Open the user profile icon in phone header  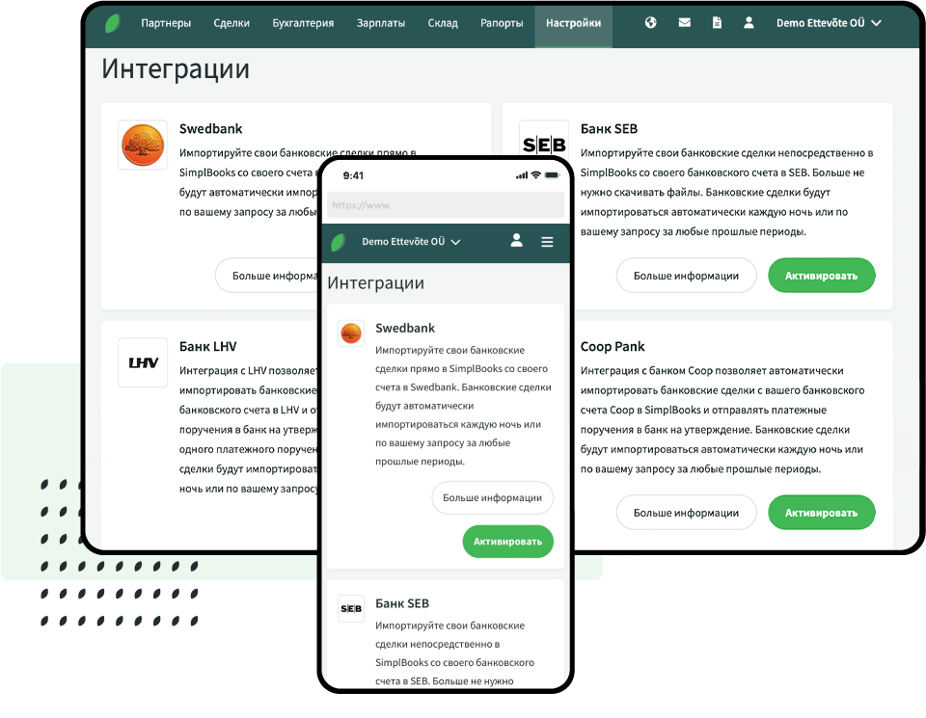[x=517, y=240]
